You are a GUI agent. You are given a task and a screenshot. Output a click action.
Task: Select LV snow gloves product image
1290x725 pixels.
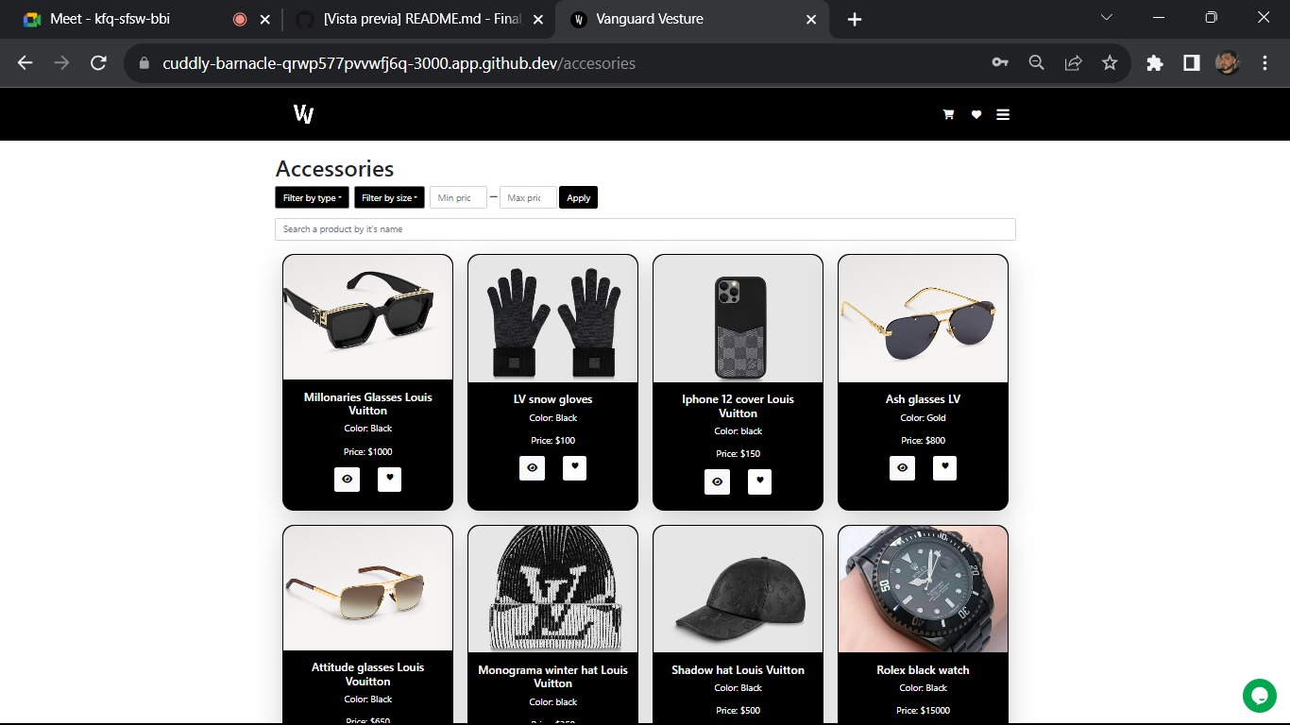[x=552, y=319]
